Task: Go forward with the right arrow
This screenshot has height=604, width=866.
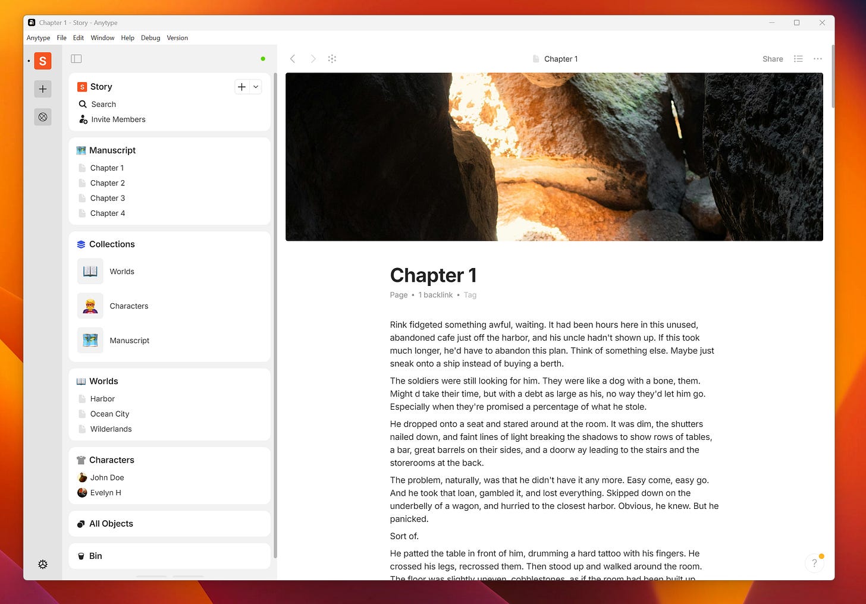Action: 313,59
